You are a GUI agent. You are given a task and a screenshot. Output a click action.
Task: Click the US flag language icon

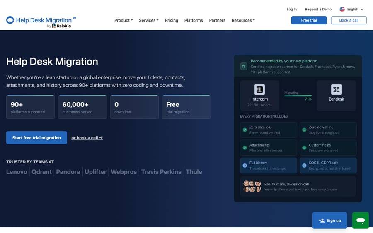342,9
